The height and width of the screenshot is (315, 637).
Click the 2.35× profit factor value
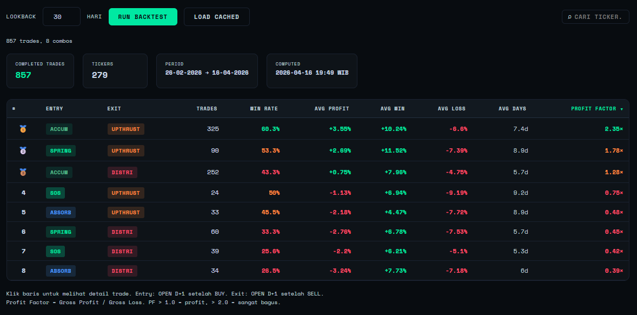(613, 129)
